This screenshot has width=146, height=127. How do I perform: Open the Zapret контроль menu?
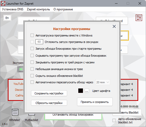[38, 9]
